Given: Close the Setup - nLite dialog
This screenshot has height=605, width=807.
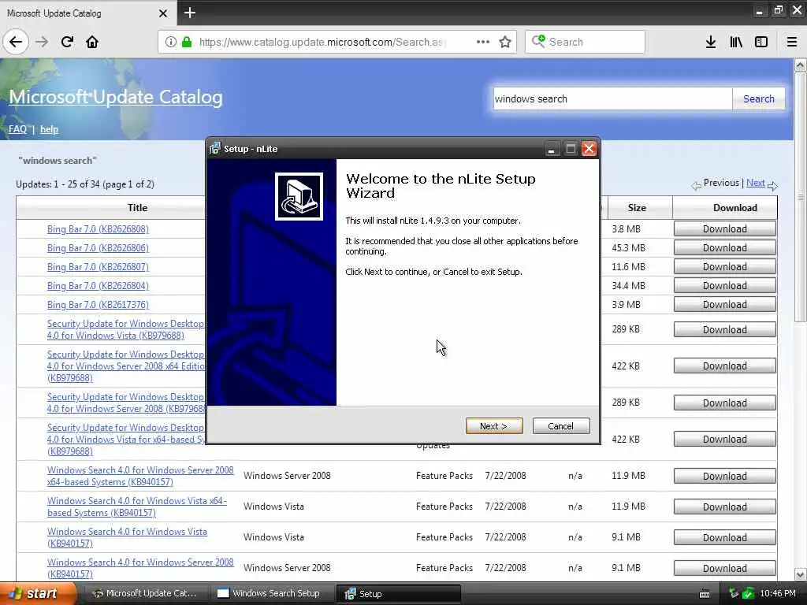Looking at the screenshot, I should click(589, 149).
